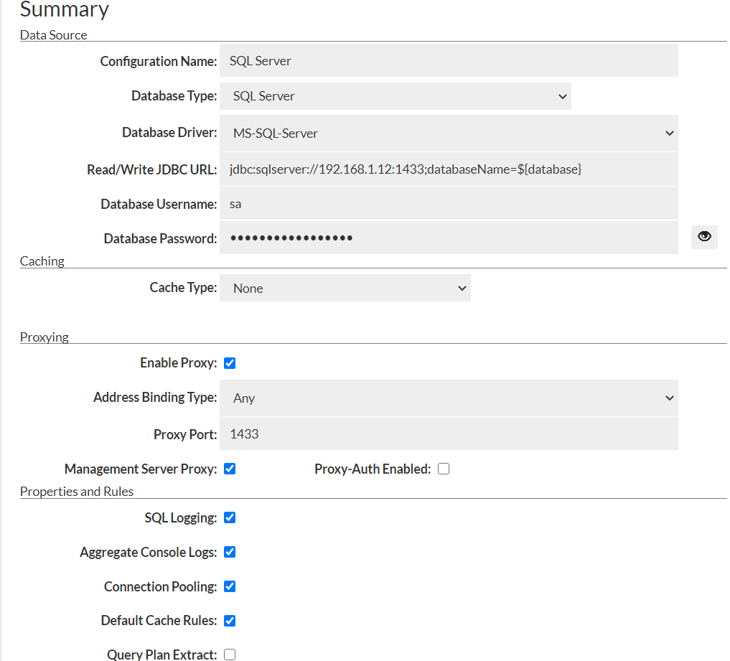Click the Cache Type dropdown chevron
Image resolution: width=730 pixels, height=661 pixels.
pyautogui.click(x=462, y=288)
